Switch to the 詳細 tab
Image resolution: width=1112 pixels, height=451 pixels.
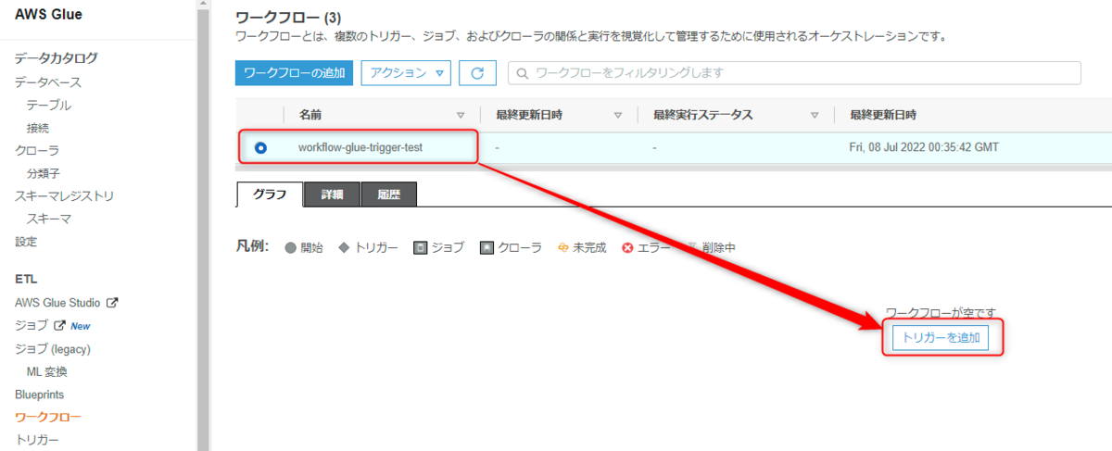pos(333,194)
